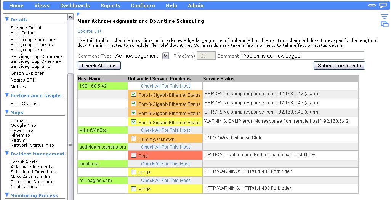Click the small blue corner triangle above title
Image resolution: width=391 pixels, height=200 pixels.
click(79, 14)
